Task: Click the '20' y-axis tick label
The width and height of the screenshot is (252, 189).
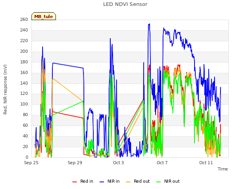Action: [25, 147]
